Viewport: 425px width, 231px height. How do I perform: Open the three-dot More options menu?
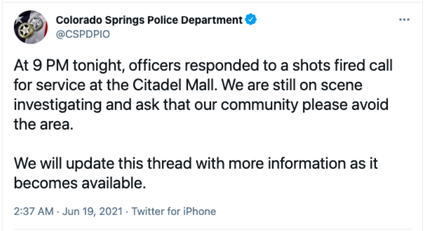pyautogui.click(x=404, y=20)
